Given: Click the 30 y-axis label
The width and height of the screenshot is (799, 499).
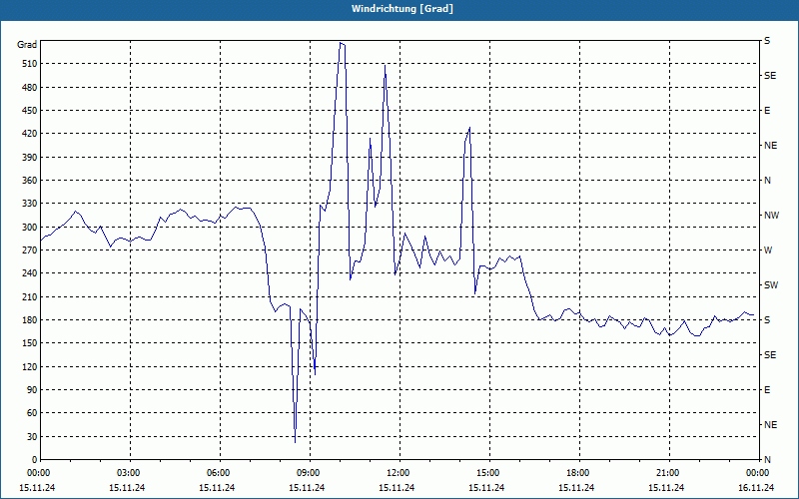Looking at the screenshot, I should coord(32,436).
